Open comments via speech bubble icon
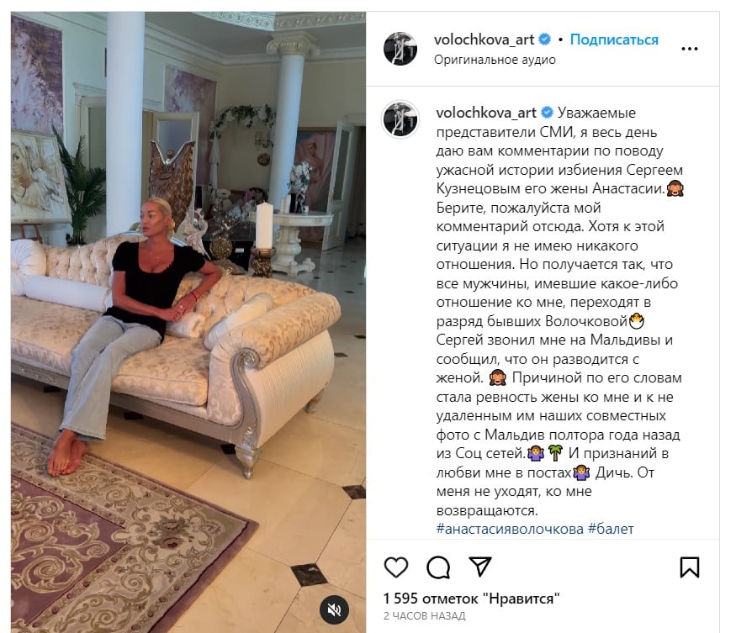The width and height of the screenshot is (736, 633). click(438, 567)
